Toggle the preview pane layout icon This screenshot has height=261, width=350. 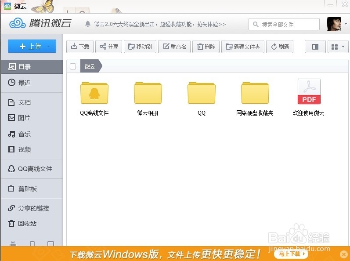pos(315,47)
